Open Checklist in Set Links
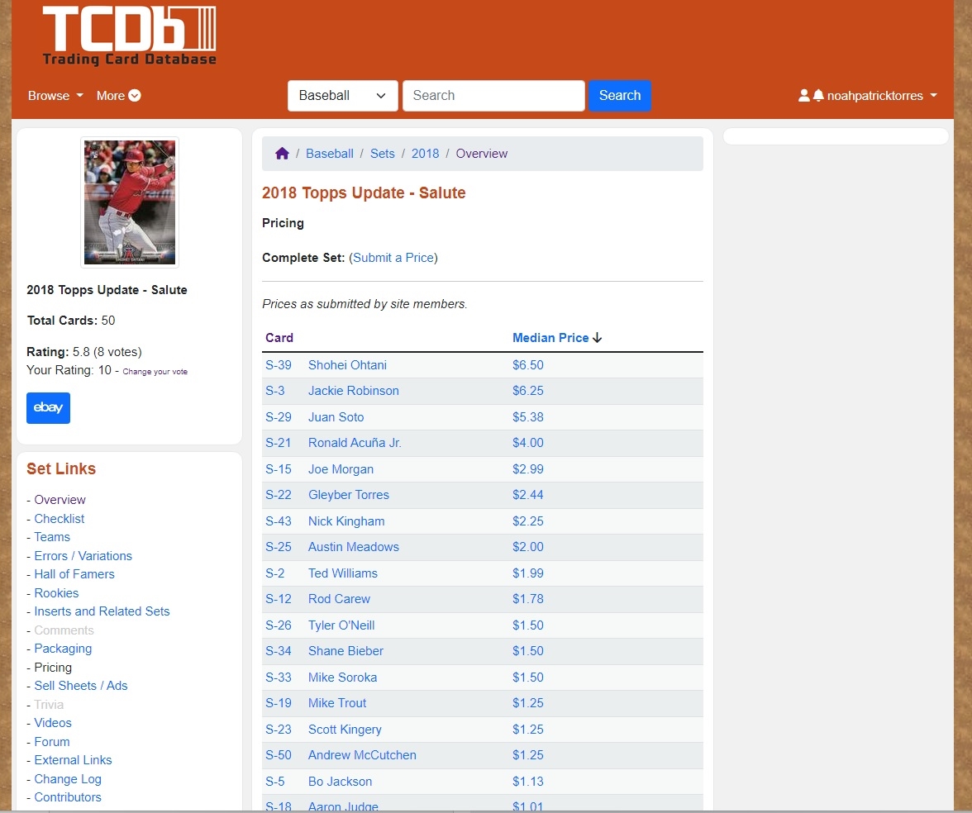The width and height of the screenshot is (972, 813). pyautogui.click(x=60, y=519)
